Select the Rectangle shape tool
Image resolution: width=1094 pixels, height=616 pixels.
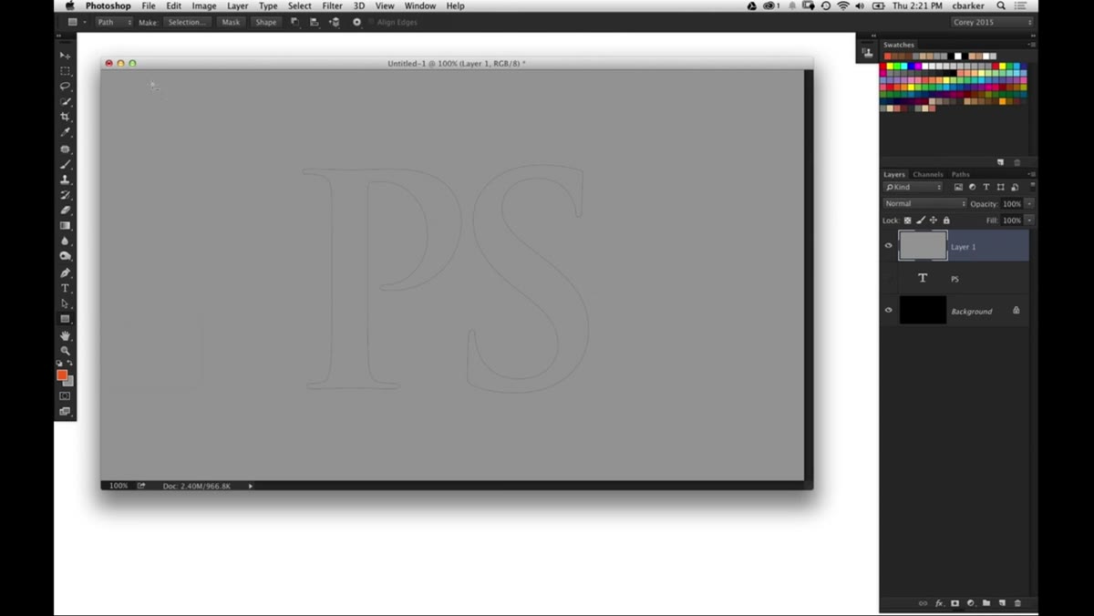(x=65, y=319)
